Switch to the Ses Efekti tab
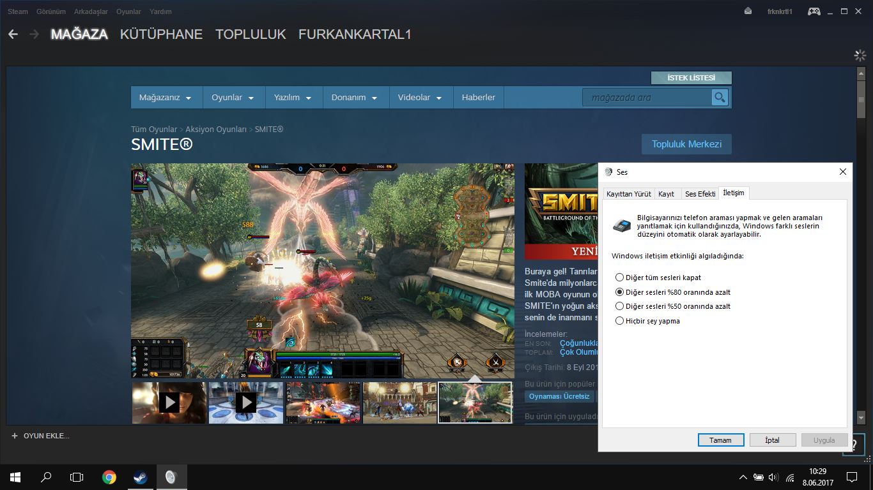This screenshot has height=490, width=873. (x=700, y=194)
